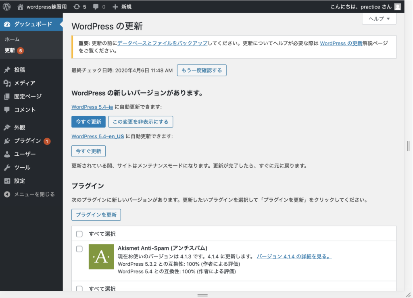Viewport: 413px width, 298px height.
Task: Click the user avatar next to practice さん
Action: click(398, 7)
